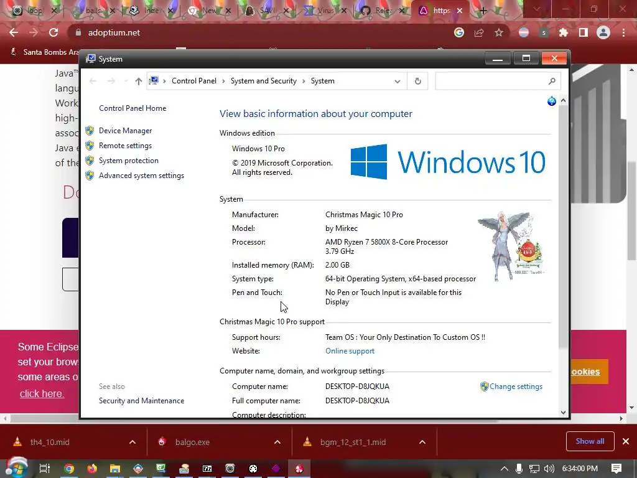
Task: Open 7-Zip from the taskbar
Action: pyautogui.click(x=207, y=469)
